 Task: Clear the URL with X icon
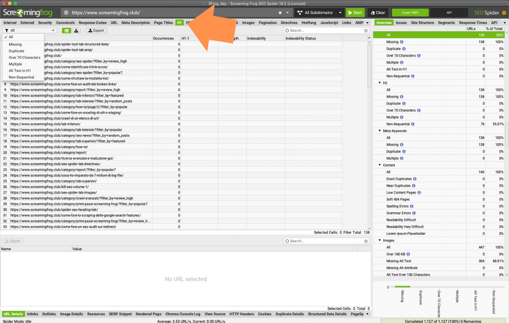[280, 13]
